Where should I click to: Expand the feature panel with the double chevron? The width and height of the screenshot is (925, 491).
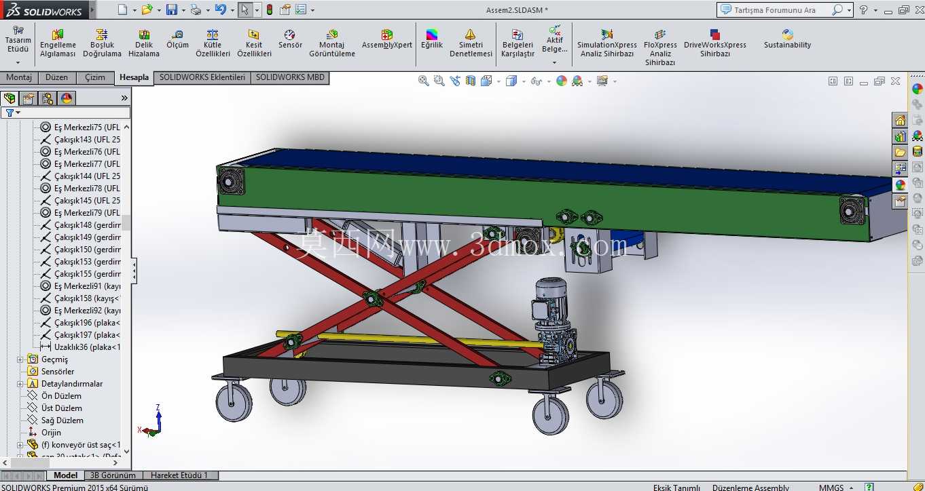point(124,98)
